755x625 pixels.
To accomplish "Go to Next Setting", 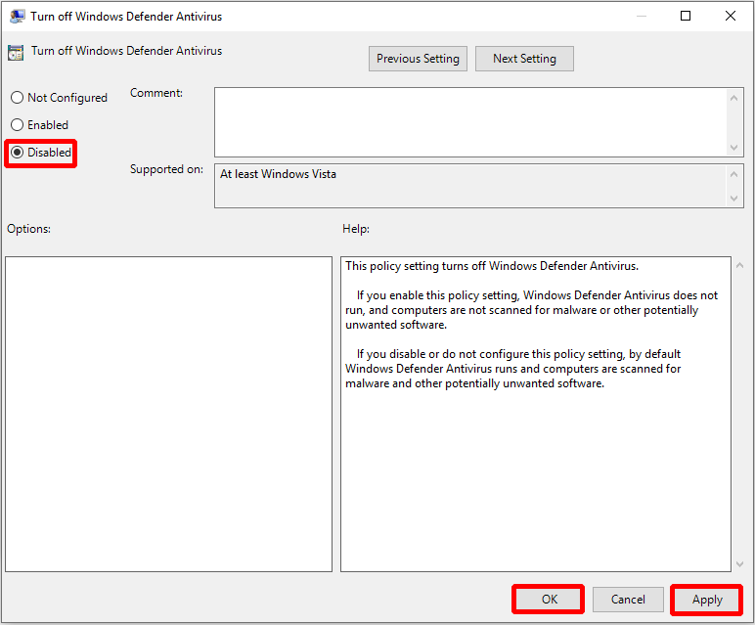I will click(x=524, y=59).
